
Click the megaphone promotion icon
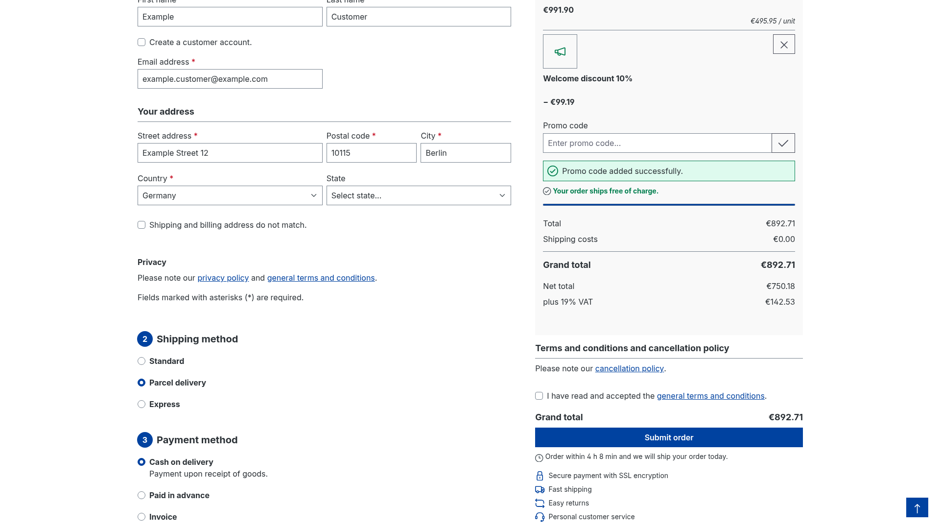point(560,51)
